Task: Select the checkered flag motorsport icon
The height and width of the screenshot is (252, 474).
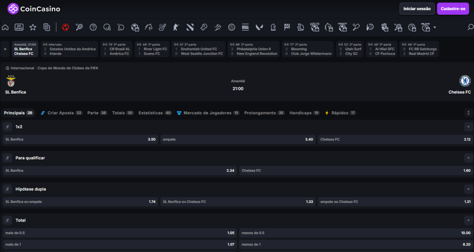Action: coord(287,27)
